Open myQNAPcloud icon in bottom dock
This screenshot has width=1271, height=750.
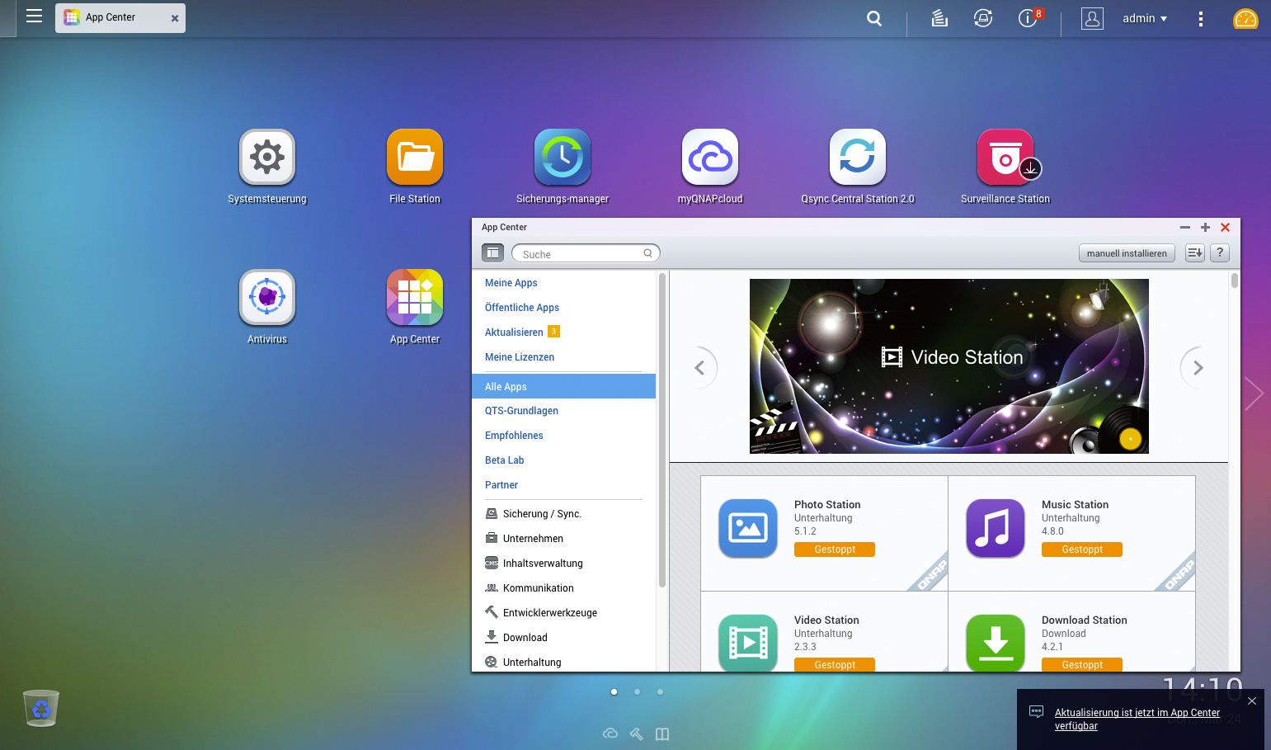(610, 733)
